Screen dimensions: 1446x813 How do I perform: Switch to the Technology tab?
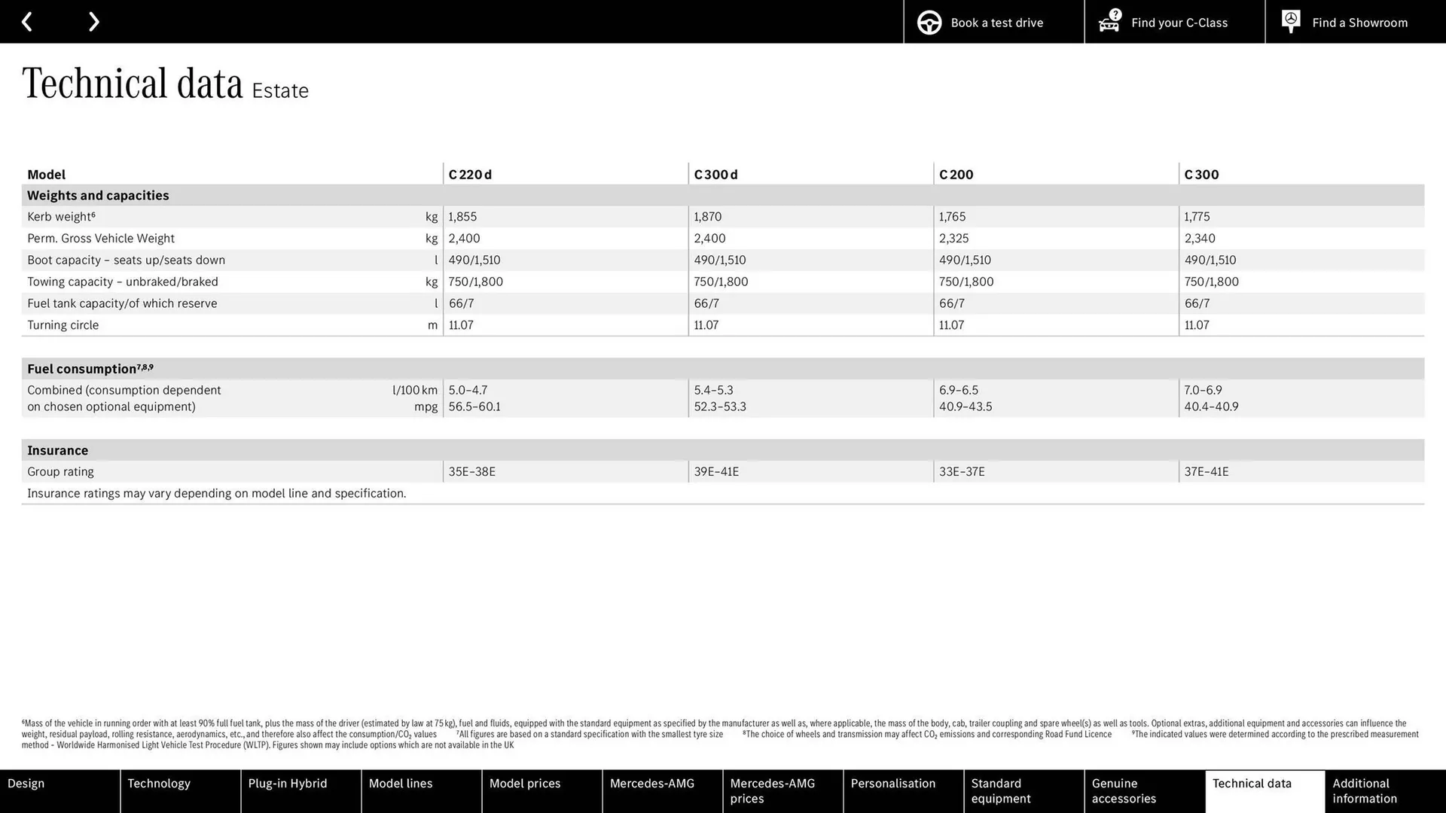point(180,790)
